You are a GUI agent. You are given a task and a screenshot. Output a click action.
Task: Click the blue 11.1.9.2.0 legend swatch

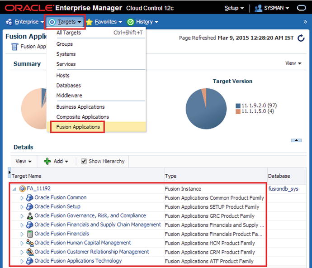tap(238, 105)
